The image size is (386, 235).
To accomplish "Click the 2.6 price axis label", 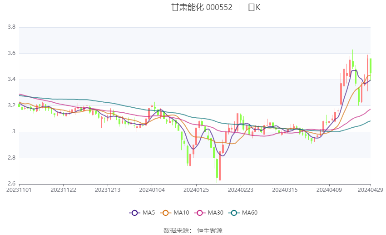I will [x=11, y=184].
